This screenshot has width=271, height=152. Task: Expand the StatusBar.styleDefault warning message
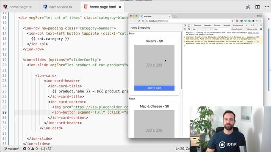(x=186, y=37)
